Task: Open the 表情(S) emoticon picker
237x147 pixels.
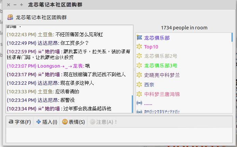Action: click(73, 122)
